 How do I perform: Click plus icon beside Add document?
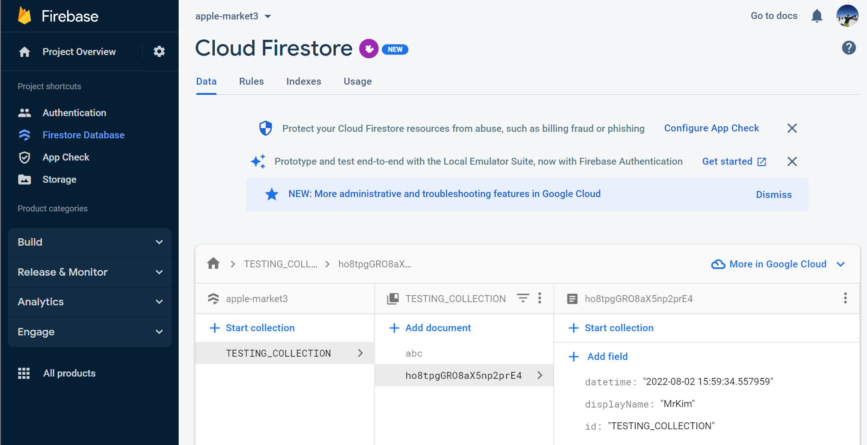[394, 328]
